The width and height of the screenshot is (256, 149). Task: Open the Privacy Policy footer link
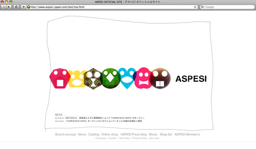139,138
